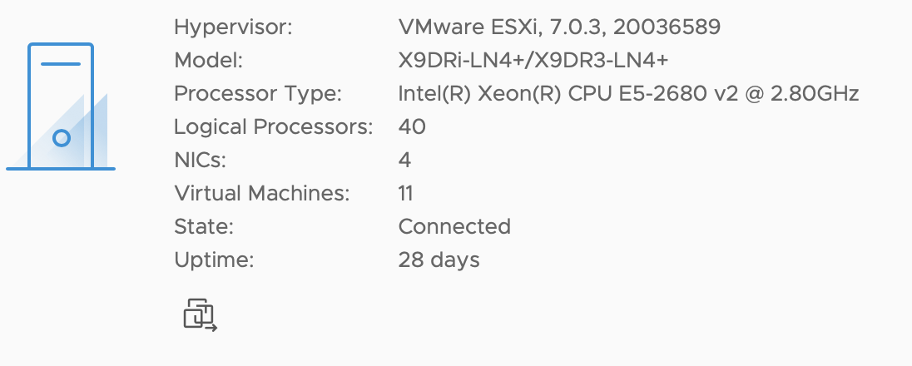Click the Intel Xeon E5-2680 v2 value
Screen dimensions: 912x366
coord(629,93)
